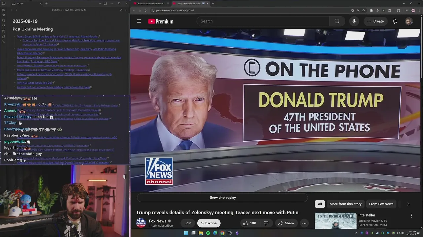Click 'Daily News' breadcrumb in Obsidian
The width and height of the screenshot is (423, 237).
pyautogui.click(x=57, y=10)
